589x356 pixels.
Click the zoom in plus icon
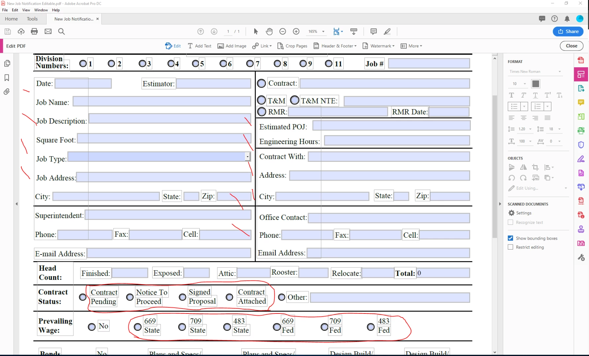(296, 31)
